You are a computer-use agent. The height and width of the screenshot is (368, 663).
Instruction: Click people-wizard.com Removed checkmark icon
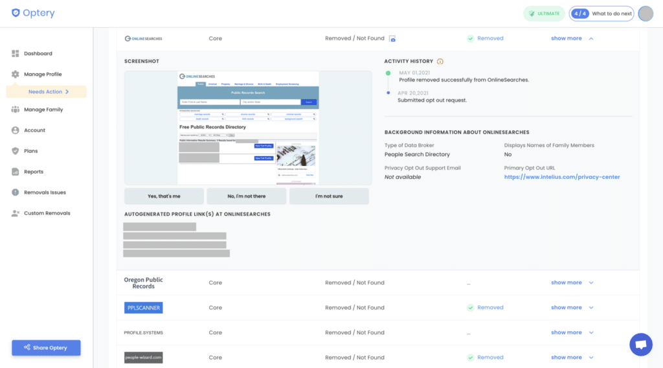[471, 358]
